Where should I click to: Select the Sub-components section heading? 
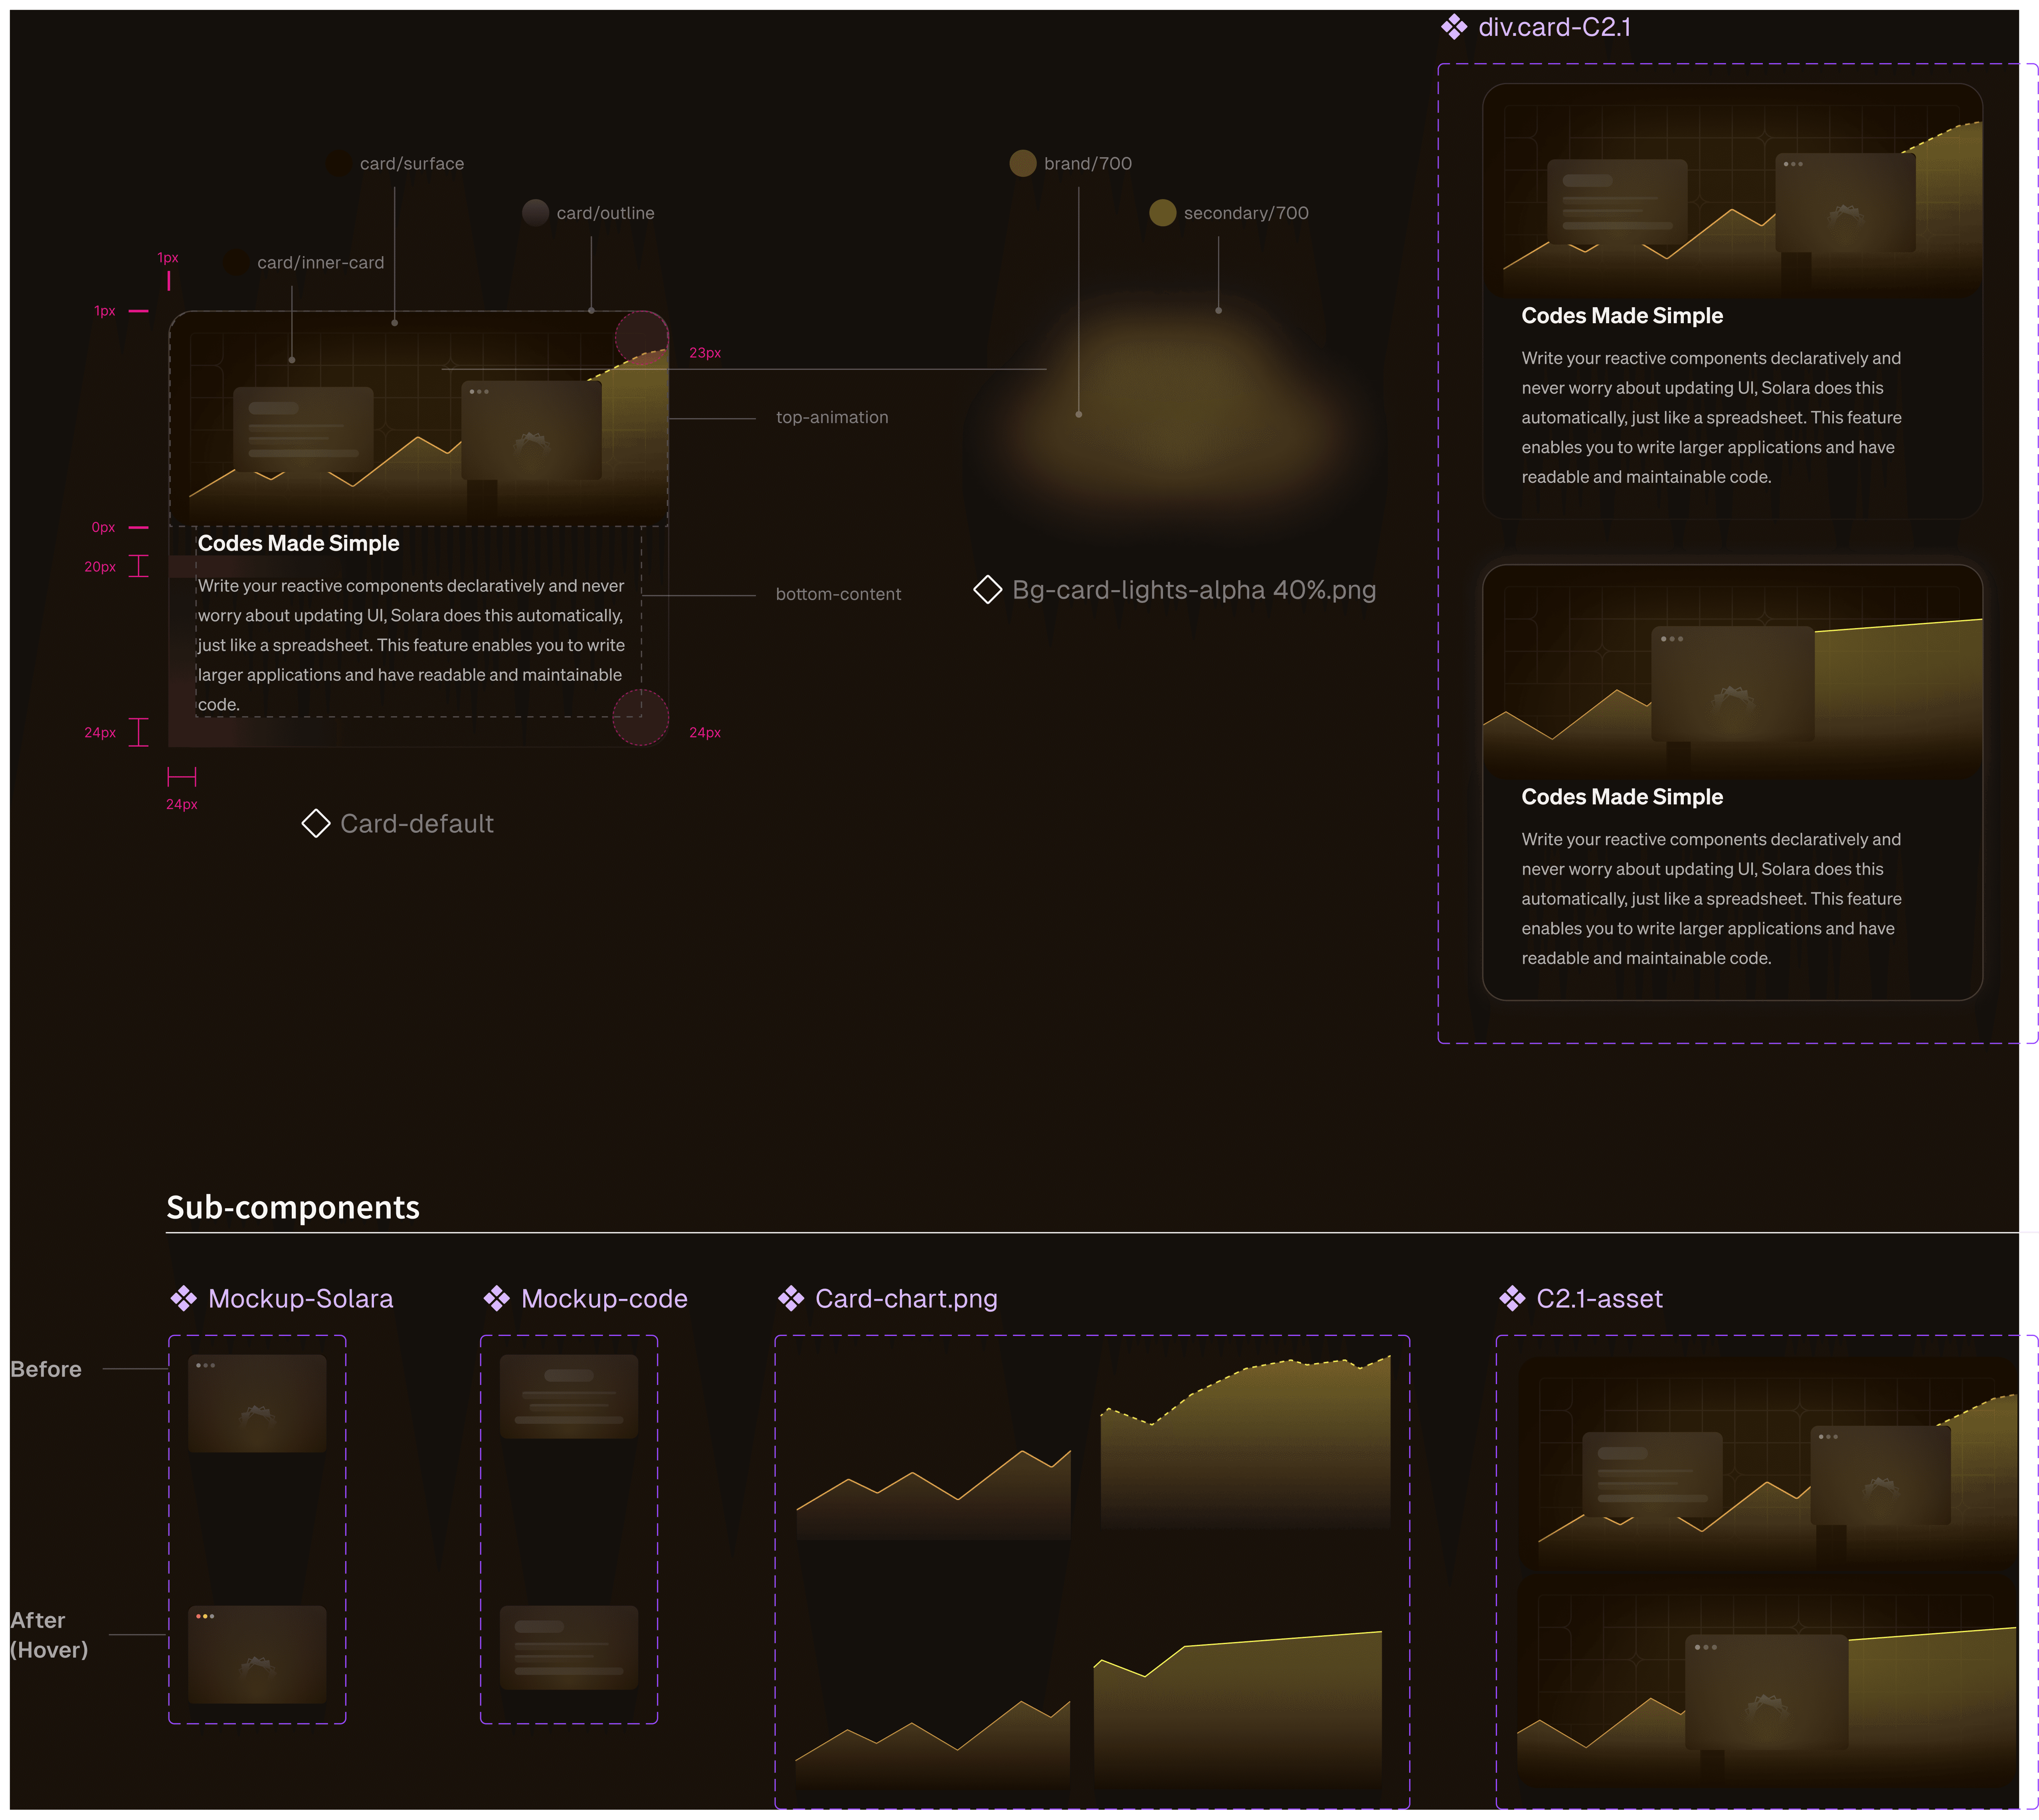point(293,1207)
